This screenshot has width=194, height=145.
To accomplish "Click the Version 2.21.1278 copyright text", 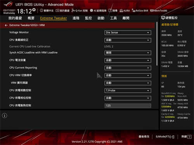I will pos(97,142).
